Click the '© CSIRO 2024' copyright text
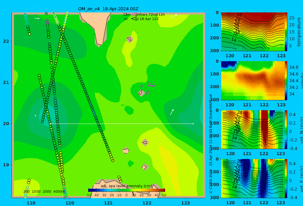Image resolution: width=303 pixels, height=206 pixels. point(211,181)
